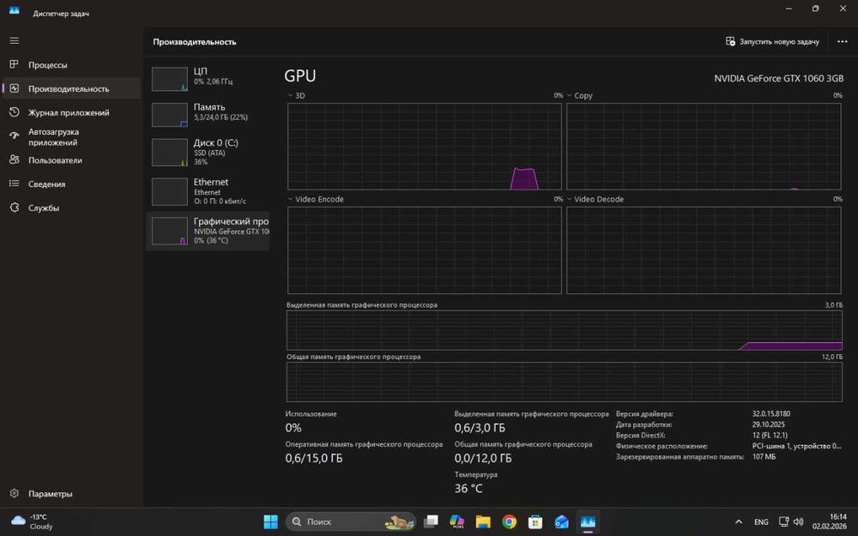This screenshot has width=858, height=536.
Task: Open the weather widget showing -13°C
Action: pyautogui.click(x=32, y=521)
